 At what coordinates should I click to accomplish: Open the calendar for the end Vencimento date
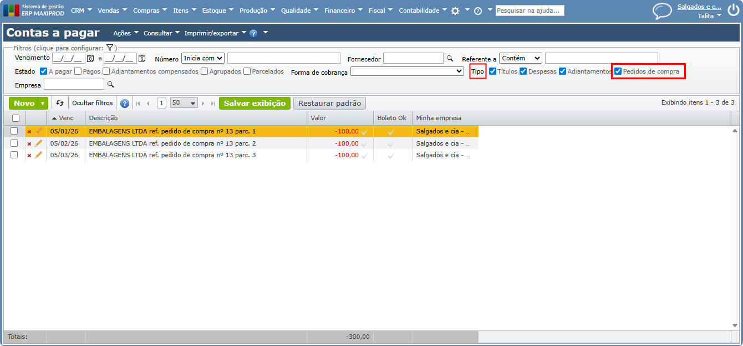point(142,58)
